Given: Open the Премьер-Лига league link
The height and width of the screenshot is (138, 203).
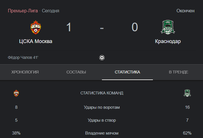Looking at the screenshot, I should coord(23,11).
